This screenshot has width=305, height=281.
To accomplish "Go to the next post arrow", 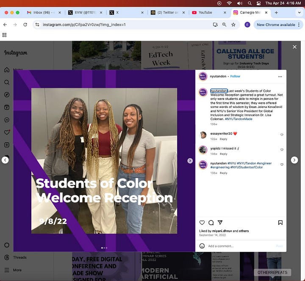I will click(x=294, y=160).
